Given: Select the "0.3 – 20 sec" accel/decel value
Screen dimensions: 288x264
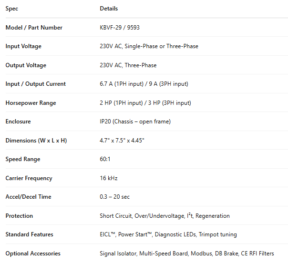Looking at the screenshot, I should 114,197.
